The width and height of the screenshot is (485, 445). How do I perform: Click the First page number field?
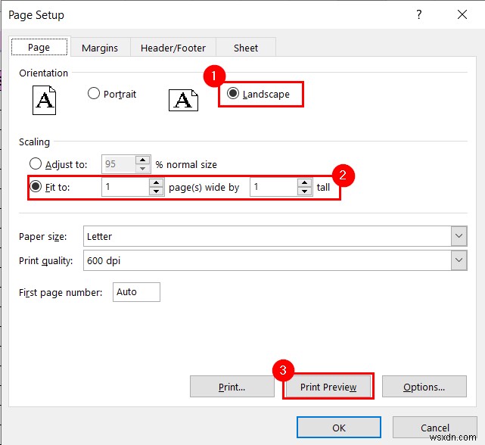(136, 292)
